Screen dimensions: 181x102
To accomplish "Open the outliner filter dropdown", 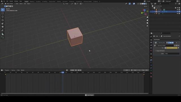I will [x=176, y=4].
